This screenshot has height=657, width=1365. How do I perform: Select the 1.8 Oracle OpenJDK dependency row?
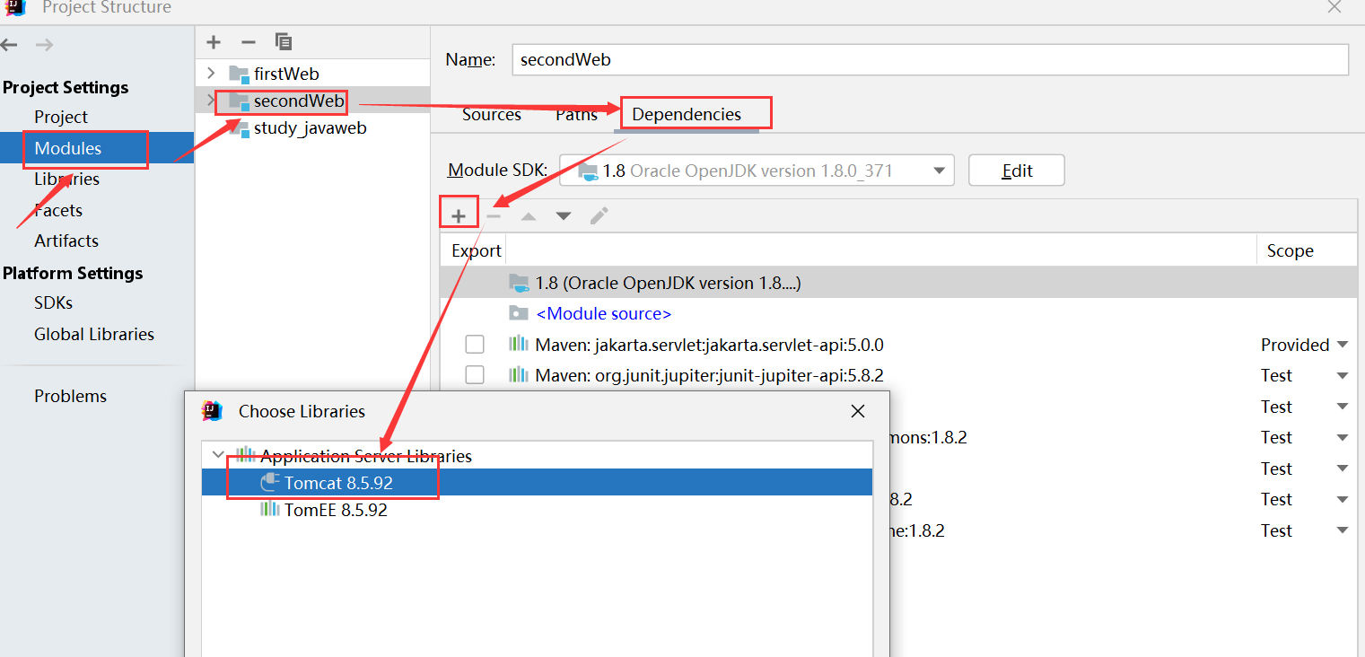click(x=898, y=283)
